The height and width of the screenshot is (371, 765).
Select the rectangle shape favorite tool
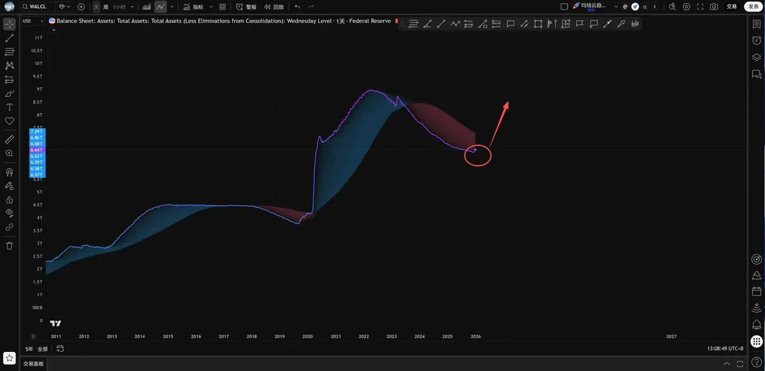[538, 24]
